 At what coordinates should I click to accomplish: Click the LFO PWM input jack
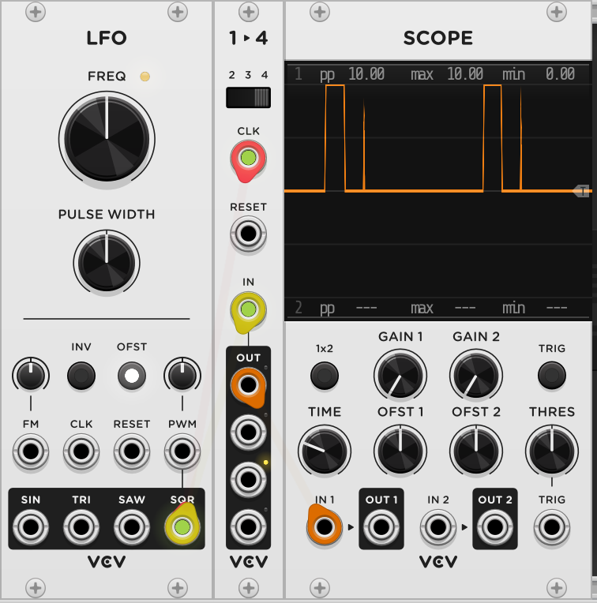coord(182,451)
